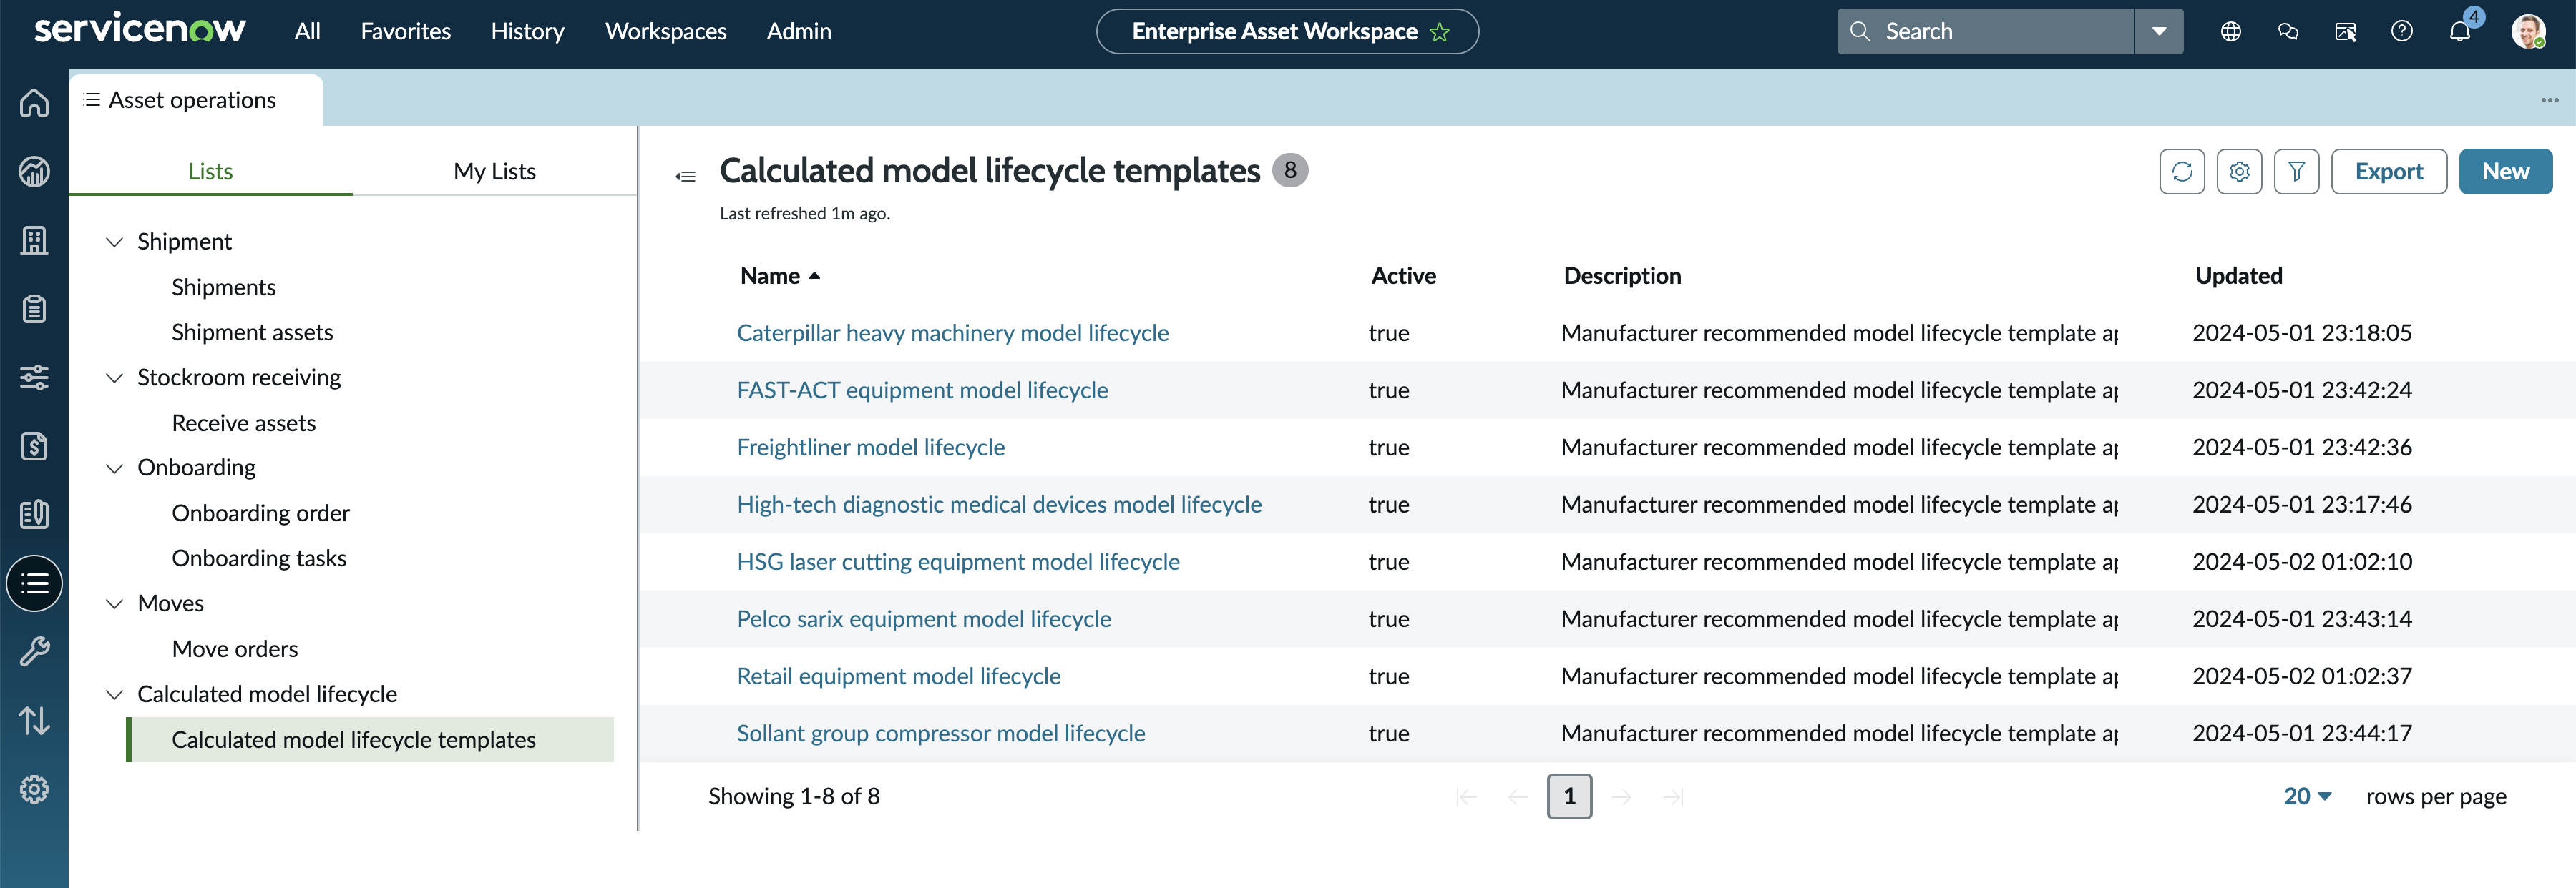Open the dashboard gauge icon in sidebar
This screenshot has height=888, width=2576.
[34, 172]
